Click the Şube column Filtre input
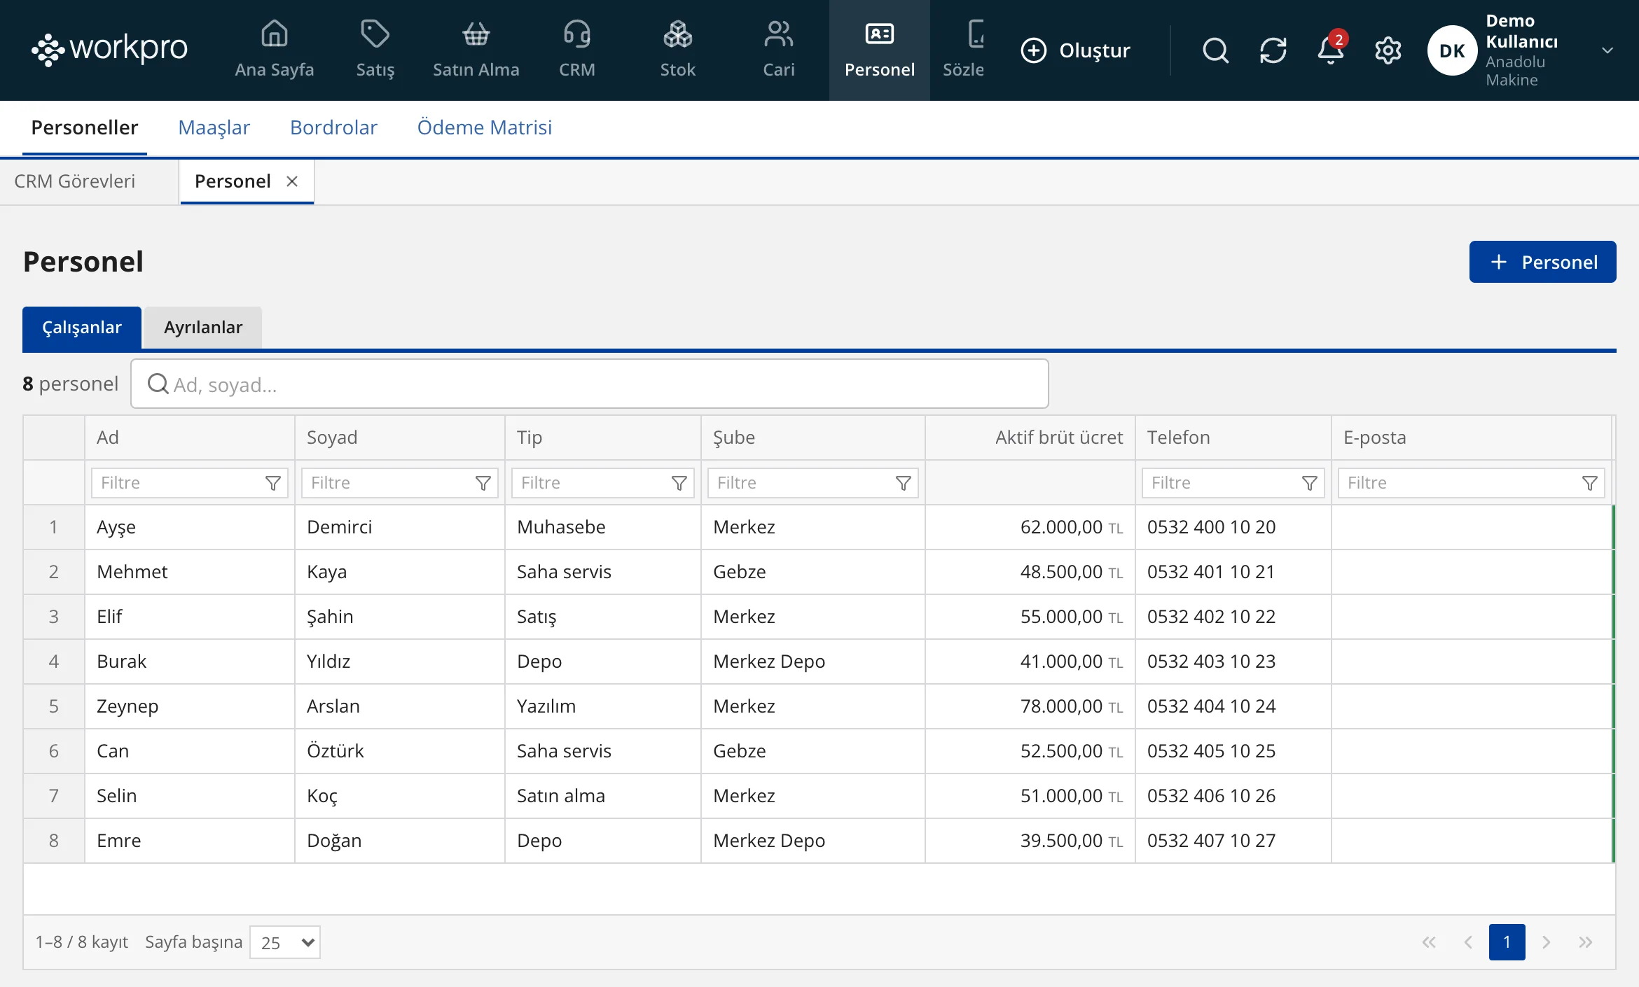This screenshot has width=1639, height=987. [813, 483]
